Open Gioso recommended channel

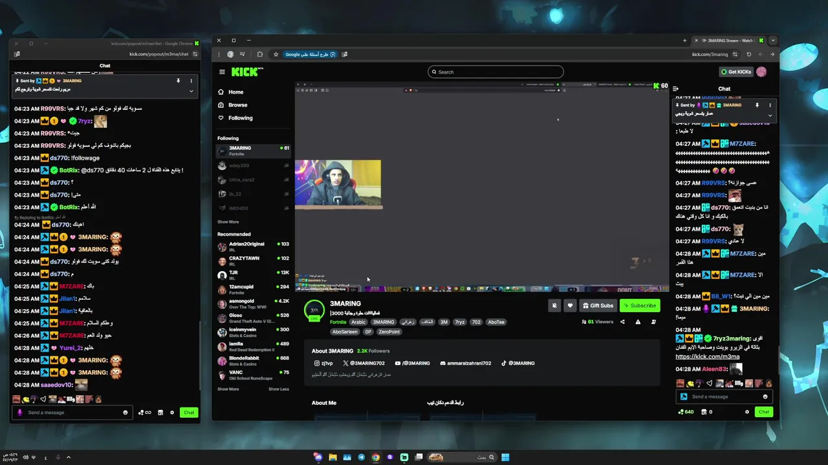pos(253,318)
